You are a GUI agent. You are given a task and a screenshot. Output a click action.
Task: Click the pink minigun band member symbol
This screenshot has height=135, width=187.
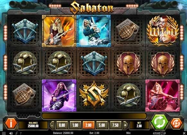[163, 96]
